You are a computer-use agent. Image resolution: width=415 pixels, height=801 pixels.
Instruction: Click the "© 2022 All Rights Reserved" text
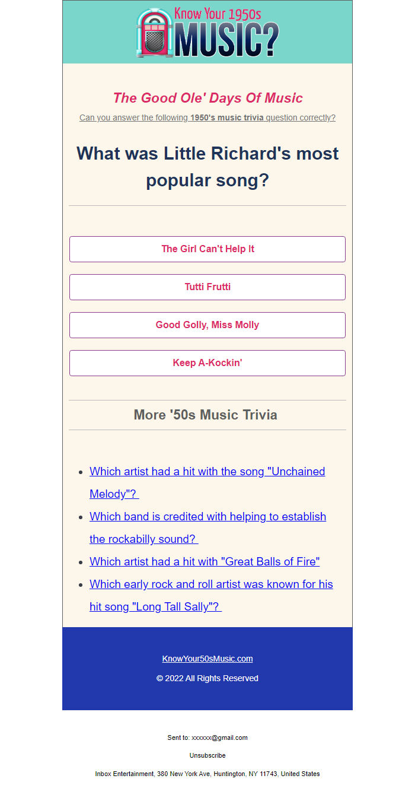[x=207, y=678]
